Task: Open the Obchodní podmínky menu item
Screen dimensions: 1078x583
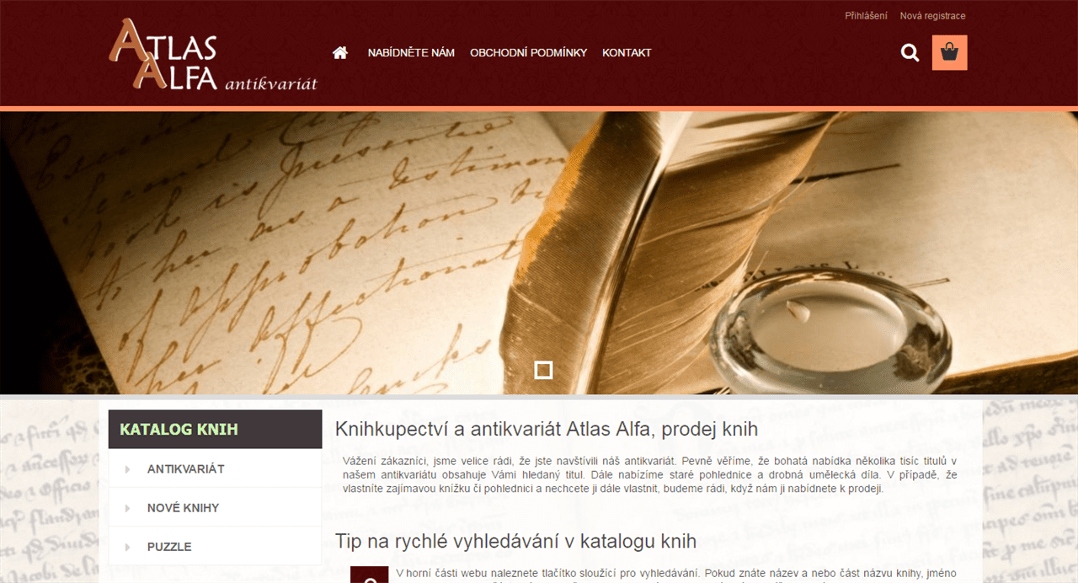Action: click(x=528, y=52)
